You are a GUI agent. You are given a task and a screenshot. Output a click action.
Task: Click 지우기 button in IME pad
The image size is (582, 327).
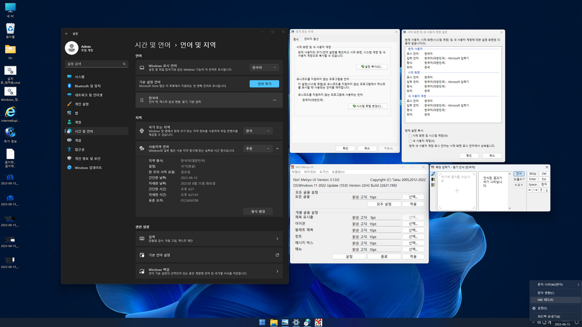pyautogui.click(x=519, y=185)
